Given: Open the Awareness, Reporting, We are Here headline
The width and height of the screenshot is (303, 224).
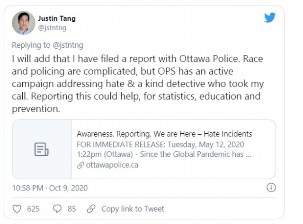Looking at the screenshot, I should [x=164, y=134].
